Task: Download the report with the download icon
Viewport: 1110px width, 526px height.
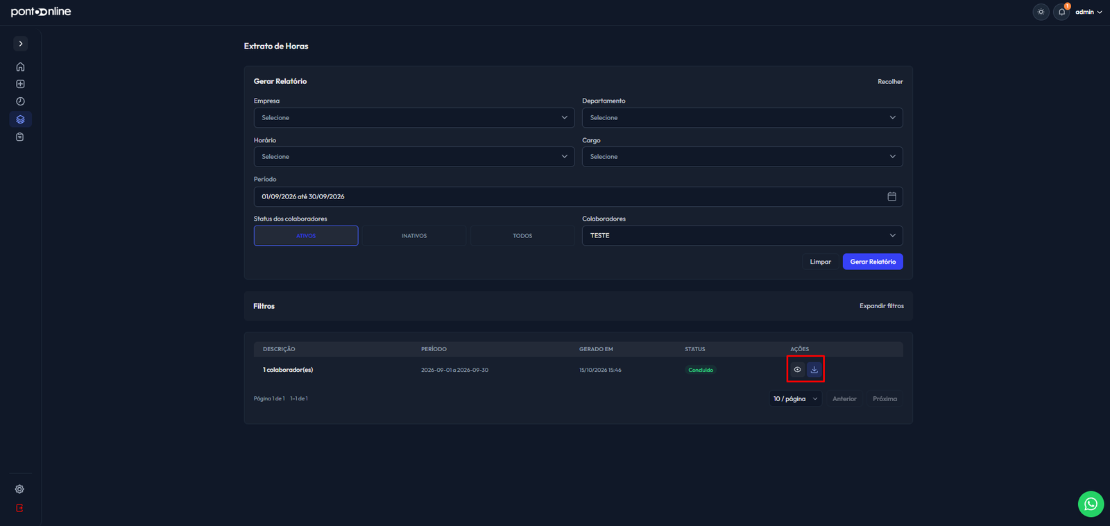Action: click(814, 370)
